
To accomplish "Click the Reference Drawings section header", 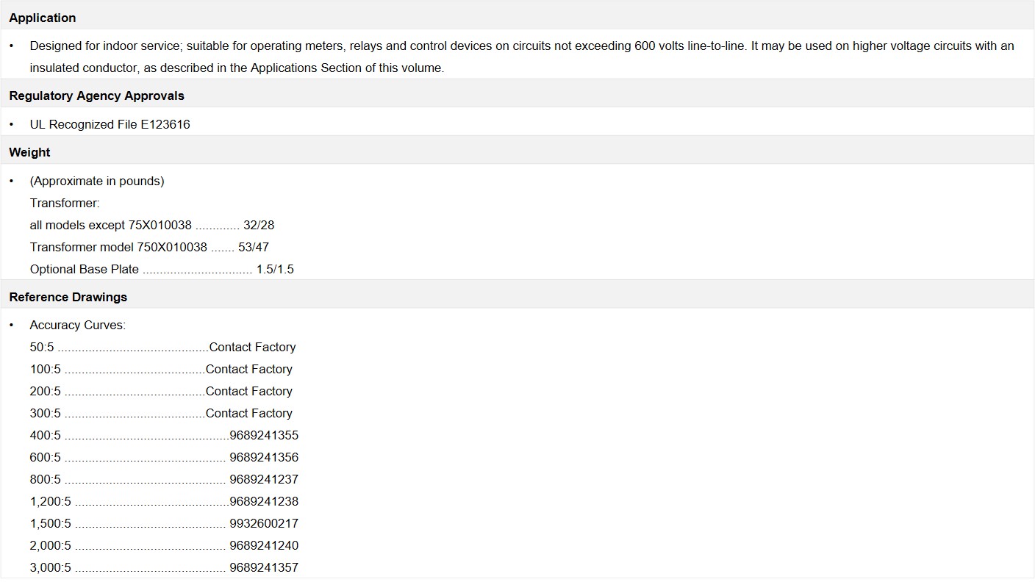I will pyautogui.click(x=68, y=297).
